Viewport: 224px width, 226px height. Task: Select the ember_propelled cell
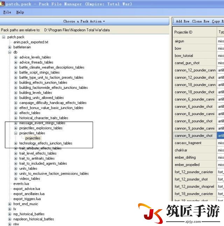tap(195, 165)
